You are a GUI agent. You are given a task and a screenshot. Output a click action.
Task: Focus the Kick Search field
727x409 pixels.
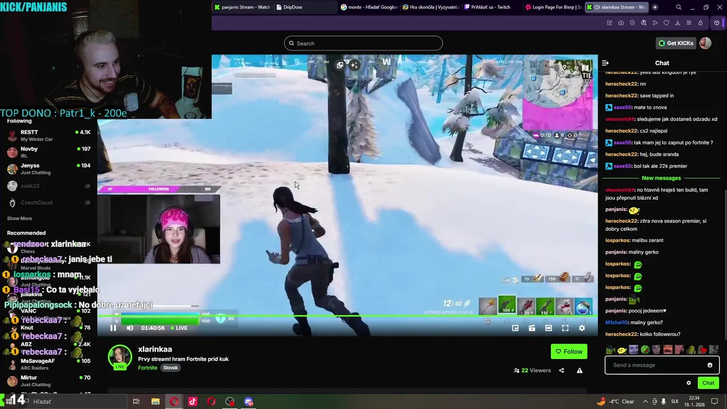363,43
